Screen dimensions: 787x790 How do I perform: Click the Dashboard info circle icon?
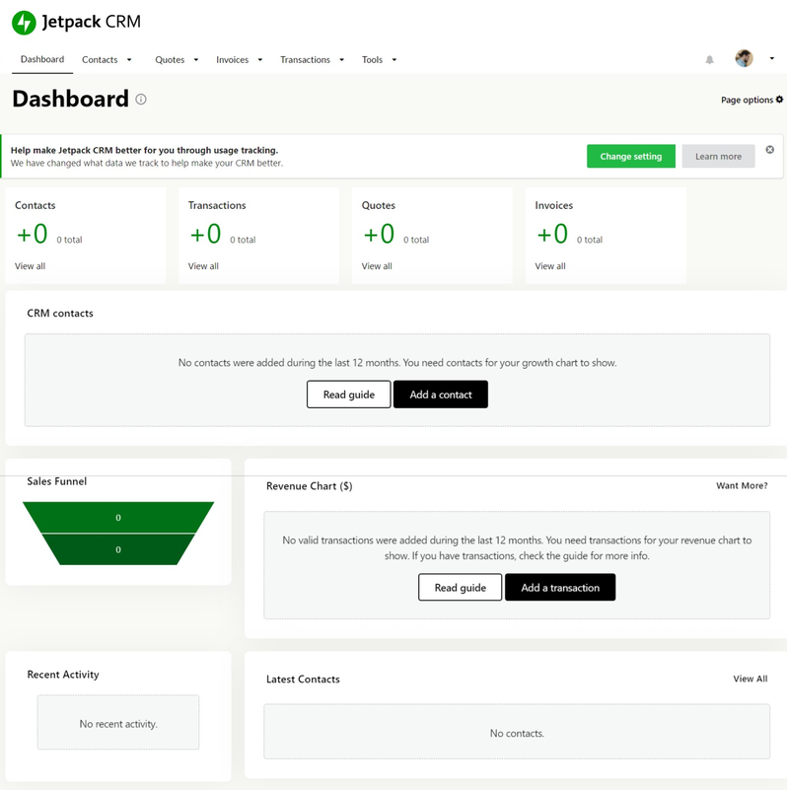(141, 100)
